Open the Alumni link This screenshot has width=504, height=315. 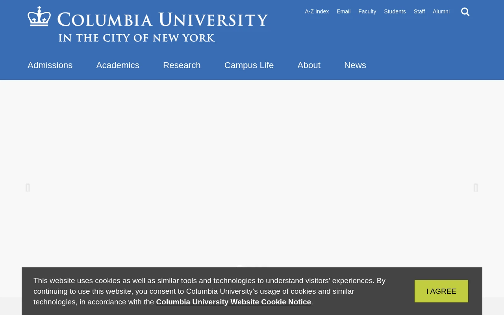pyautogui.click(x=441, y=11)
